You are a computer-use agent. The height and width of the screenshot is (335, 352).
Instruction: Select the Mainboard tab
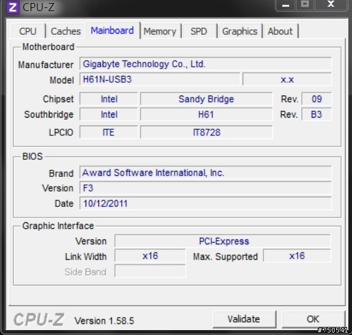112,31
